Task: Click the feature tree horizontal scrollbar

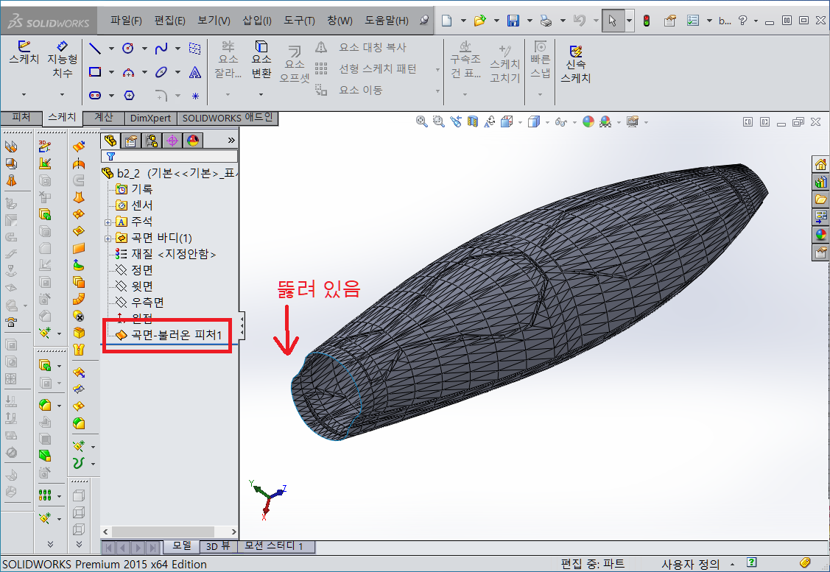Action: (169, 532)
